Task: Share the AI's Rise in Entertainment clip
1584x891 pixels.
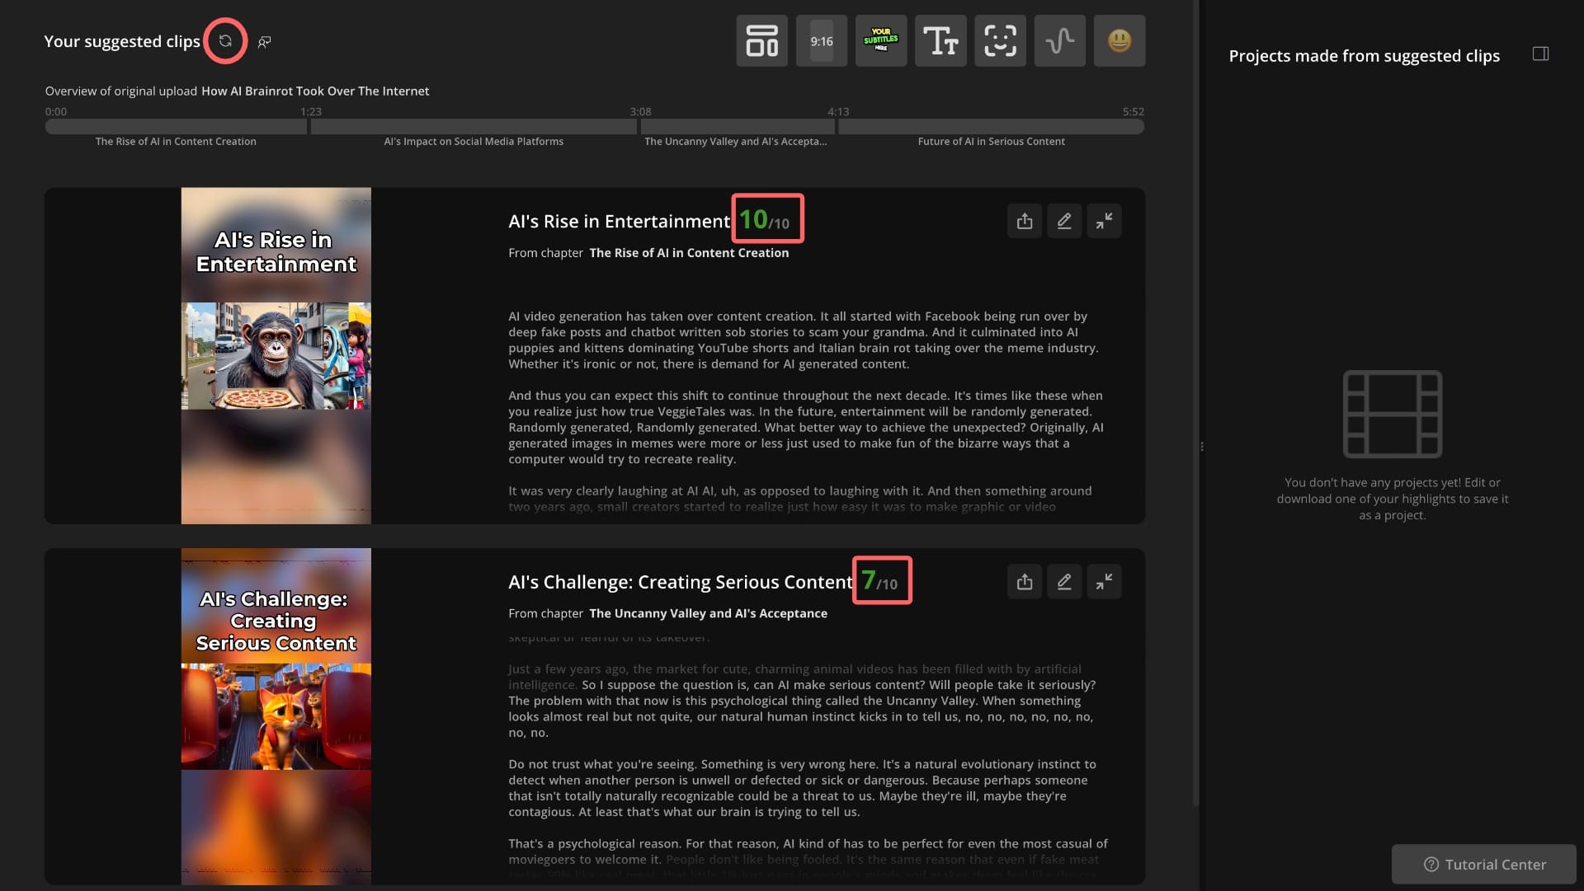Action: 1024,221
